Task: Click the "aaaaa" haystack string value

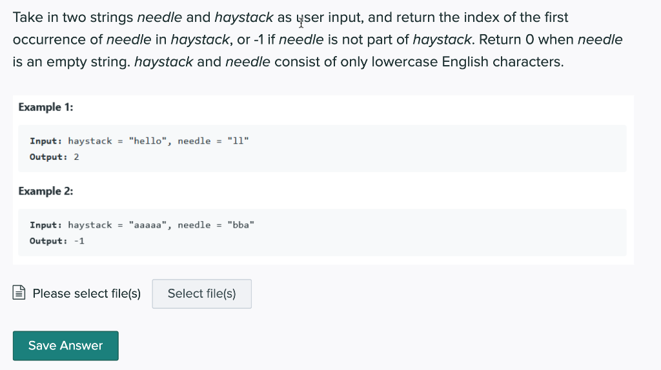Action: [147, 225]
